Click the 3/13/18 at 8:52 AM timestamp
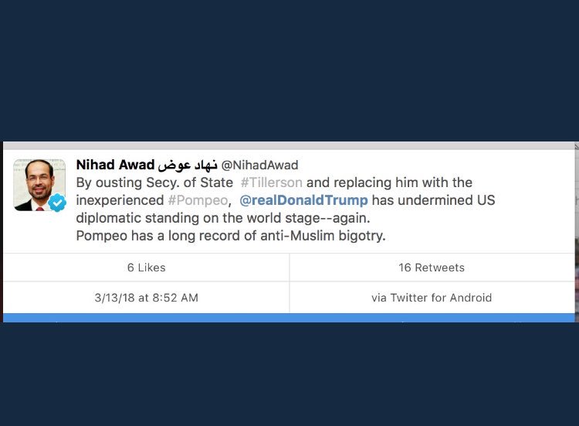Screen dimensions: 579x426 point(146,298)
